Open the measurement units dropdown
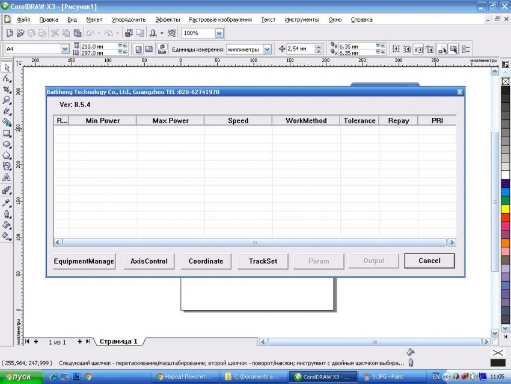The width and height of the screenshot is (511, 384). [x=267, y=49]
